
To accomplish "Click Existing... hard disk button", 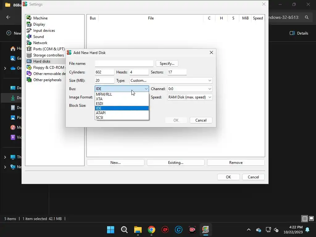I will 176,163.
